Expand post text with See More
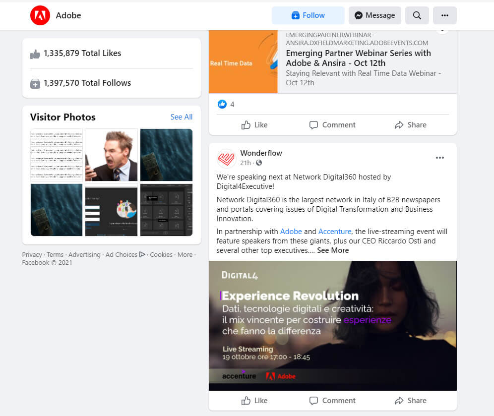Image resolution: width=494 pixels, height=416 pixels. click(333, 250)
